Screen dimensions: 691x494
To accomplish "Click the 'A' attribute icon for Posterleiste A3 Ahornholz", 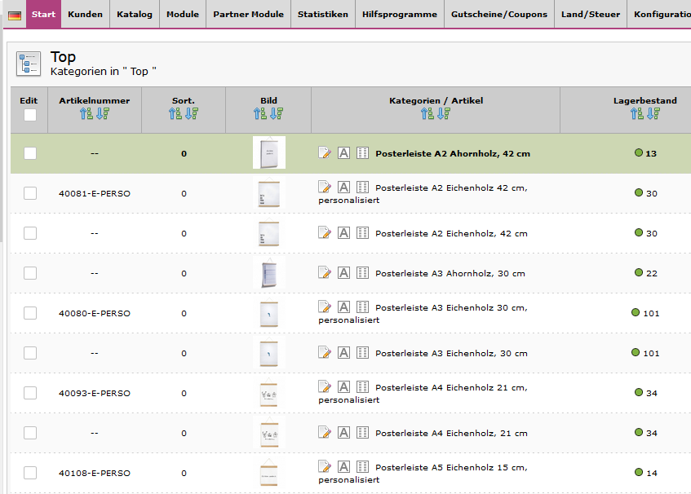I will point(344,272).
